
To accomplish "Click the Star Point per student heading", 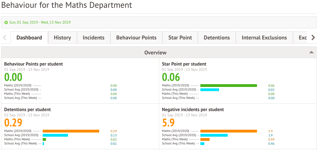I will 184,64.
